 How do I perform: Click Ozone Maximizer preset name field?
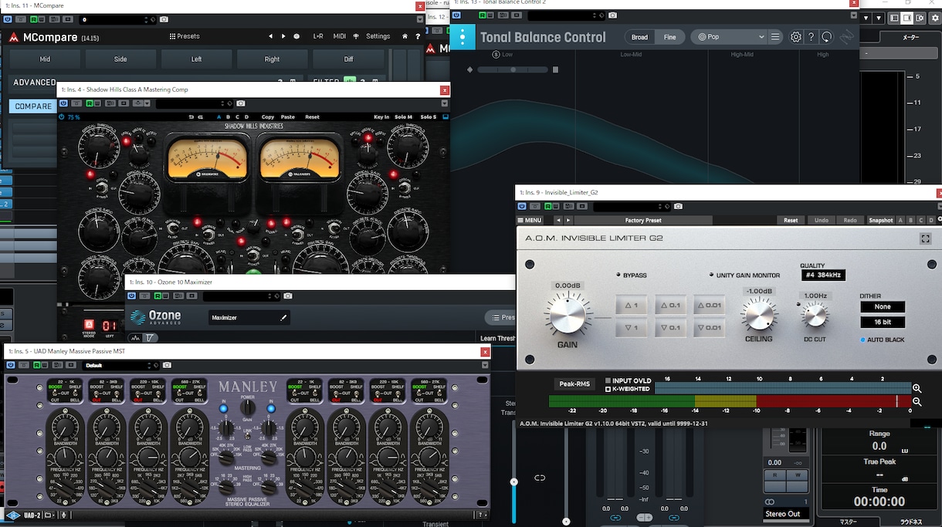point(249,317)
